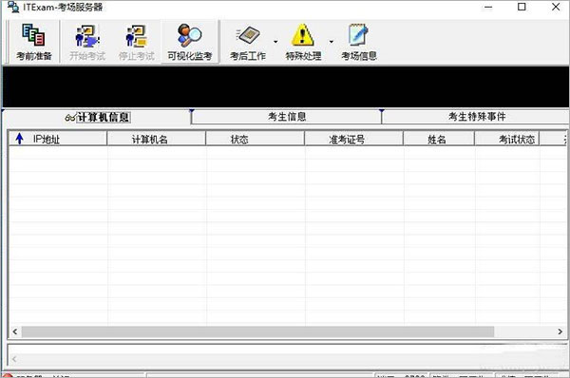Click the 姓名 column header

439,139
